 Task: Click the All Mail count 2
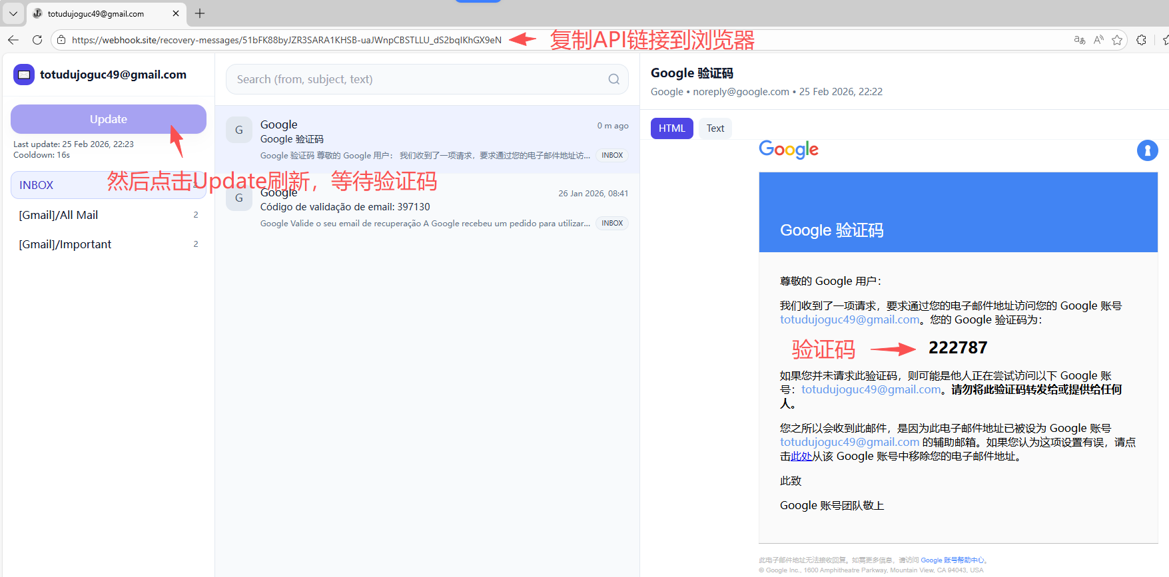(196, 215)
